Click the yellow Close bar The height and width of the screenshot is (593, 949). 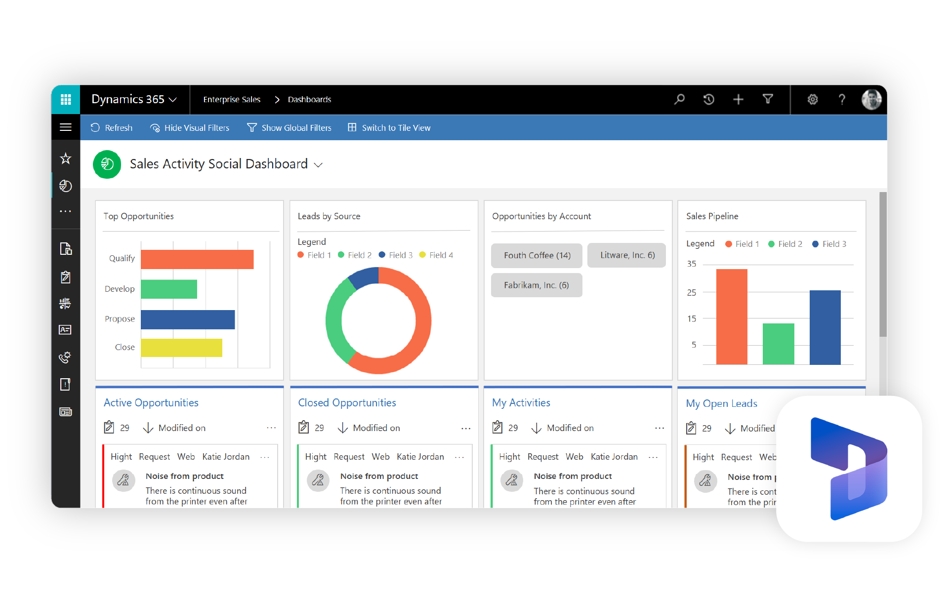(181, 348)
